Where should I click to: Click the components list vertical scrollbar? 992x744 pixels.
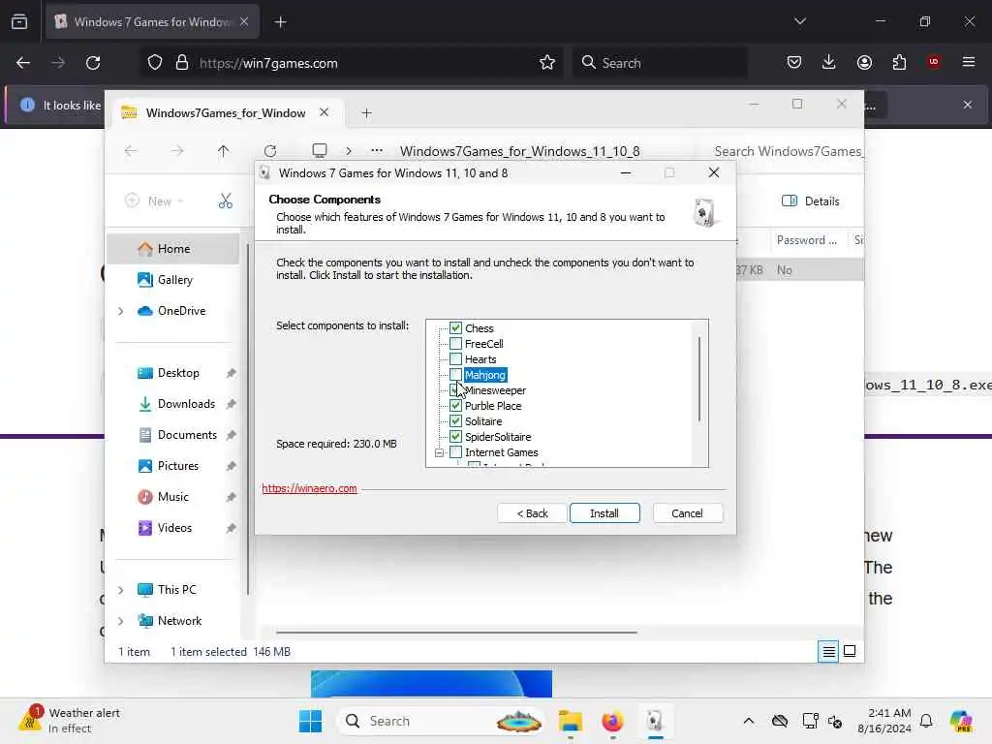pos(699,379)
